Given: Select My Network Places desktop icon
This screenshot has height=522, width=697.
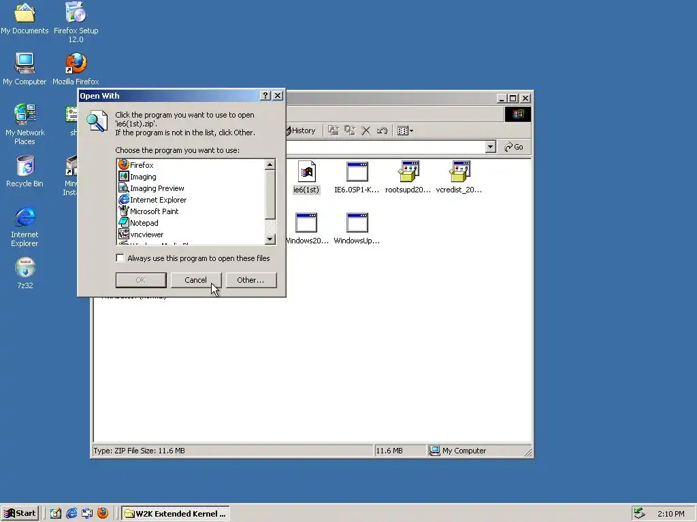Looking at the screenshot, I should (x=25, y=124).
